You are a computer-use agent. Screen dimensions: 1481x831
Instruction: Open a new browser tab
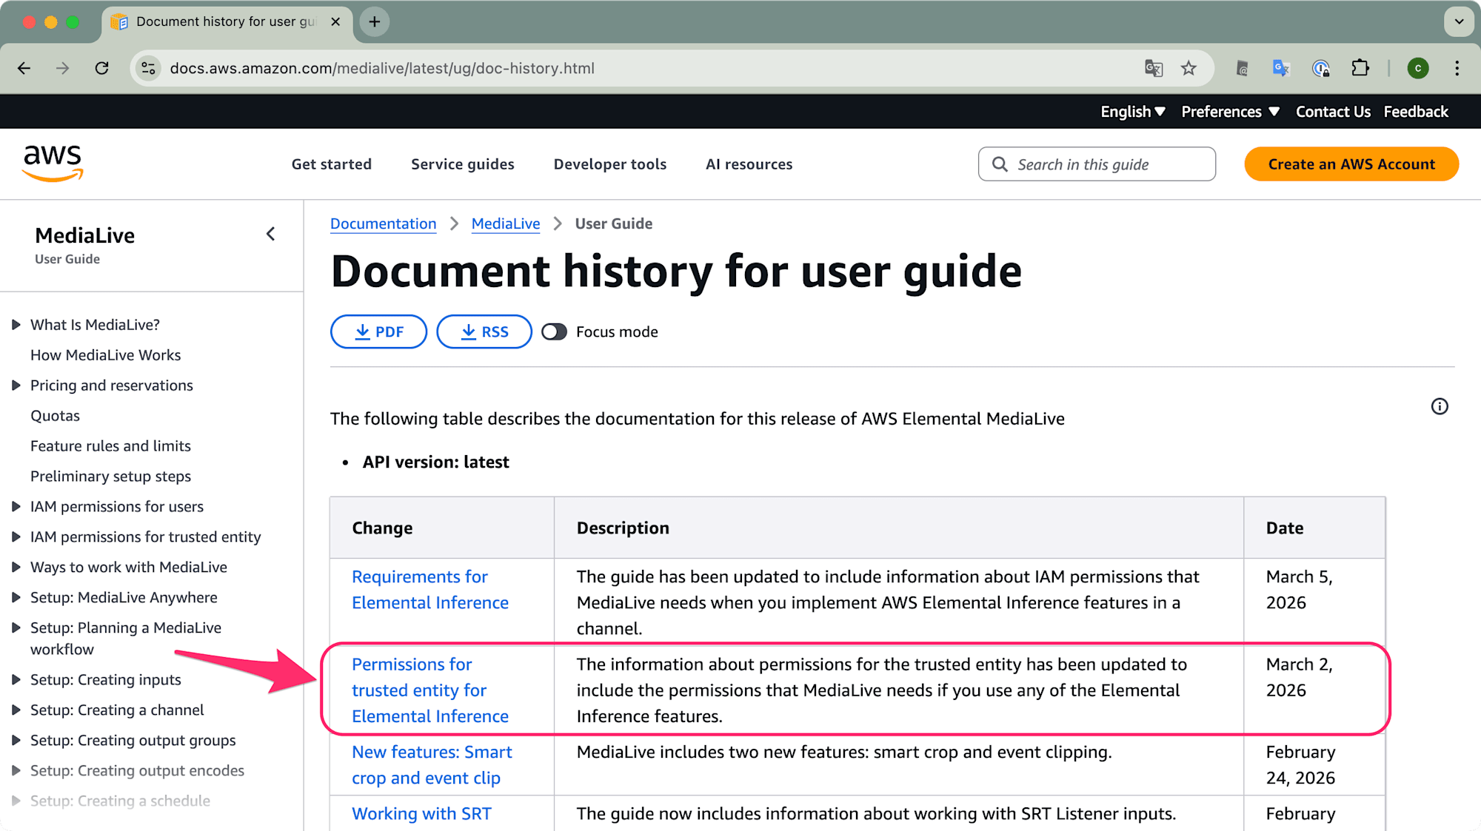(x=375, y=21)
